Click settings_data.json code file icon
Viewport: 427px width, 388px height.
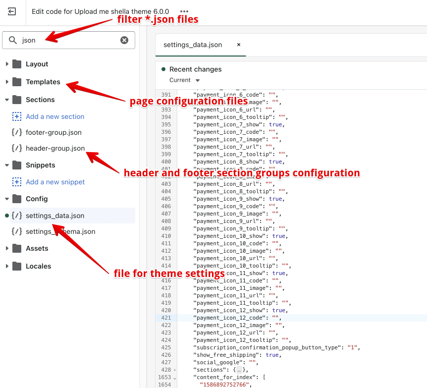tap(17, 216)
